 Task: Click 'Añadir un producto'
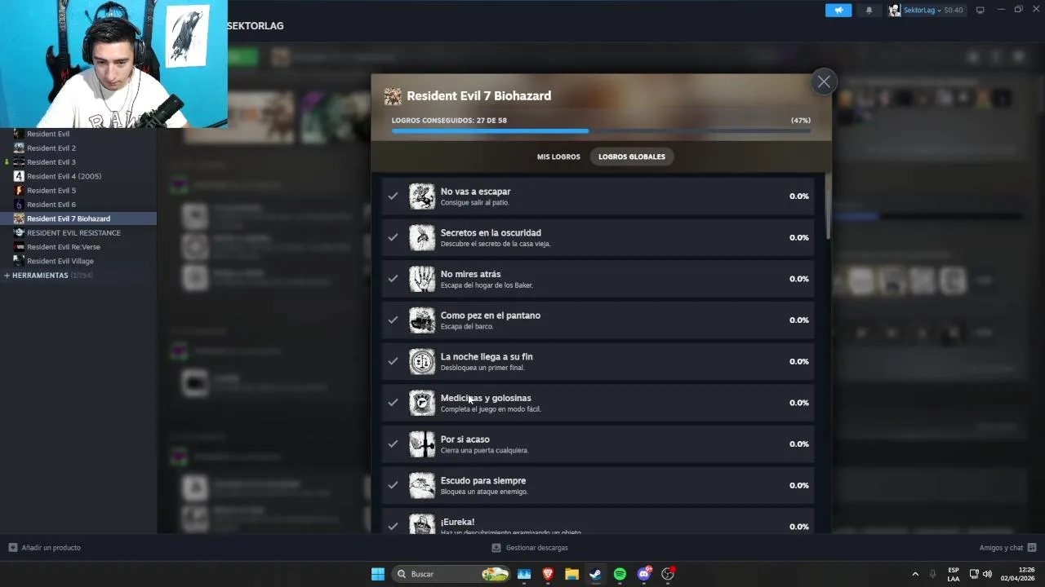click(x=44, y=548)
